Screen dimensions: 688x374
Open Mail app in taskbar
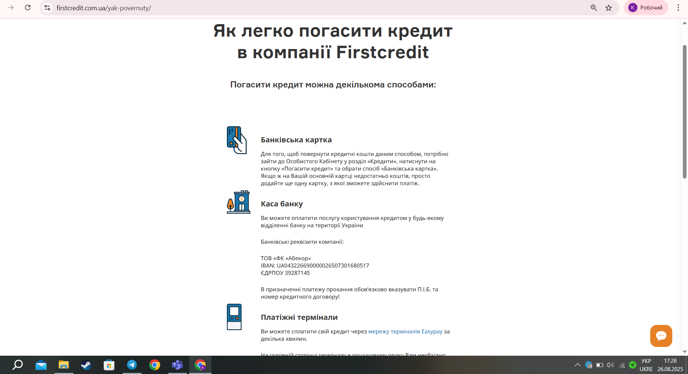(41, 365)
